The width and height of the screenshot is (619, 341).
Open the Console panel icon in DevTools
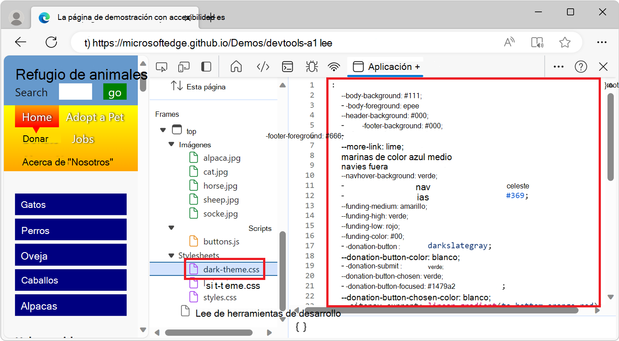[287, 66]
